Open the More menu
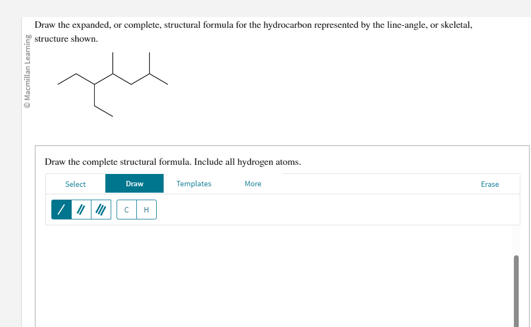The image size is (531, 327). [252, 184]
